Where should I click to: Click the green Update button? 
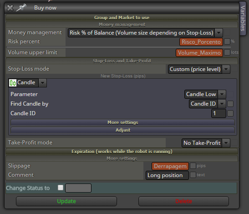66,201
